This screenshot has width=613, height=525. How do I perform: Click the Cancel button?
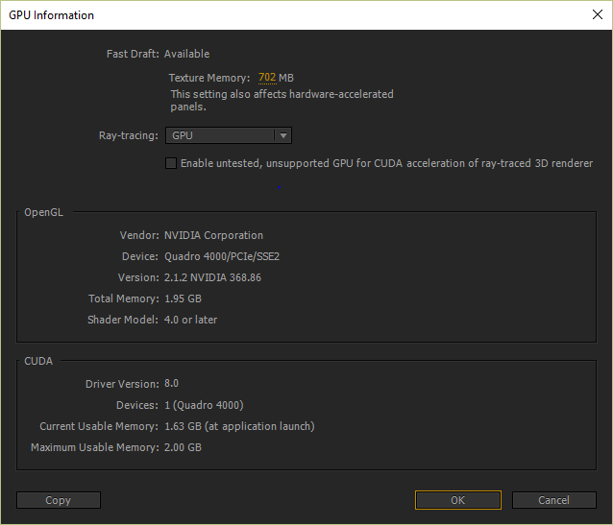point(554,500)
